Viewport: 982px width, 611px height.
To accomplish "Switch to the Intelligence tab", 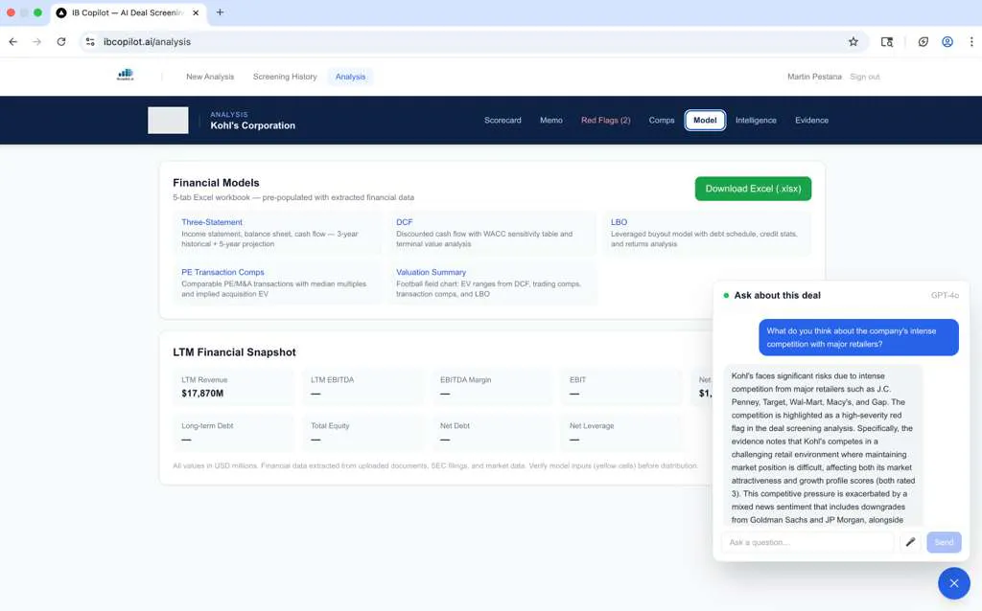I will (x=756, y=120).
